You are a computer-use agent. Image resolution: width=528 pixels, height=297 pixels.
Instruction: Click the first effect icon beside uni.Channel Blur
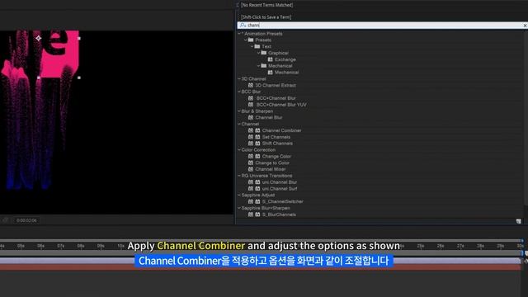(251, 182)
